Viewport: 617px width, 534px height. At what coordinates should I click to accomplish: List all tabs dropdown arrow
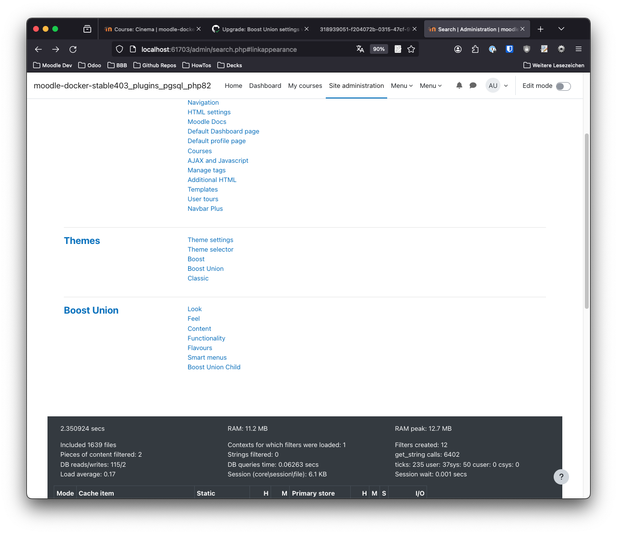pos(561,29)
